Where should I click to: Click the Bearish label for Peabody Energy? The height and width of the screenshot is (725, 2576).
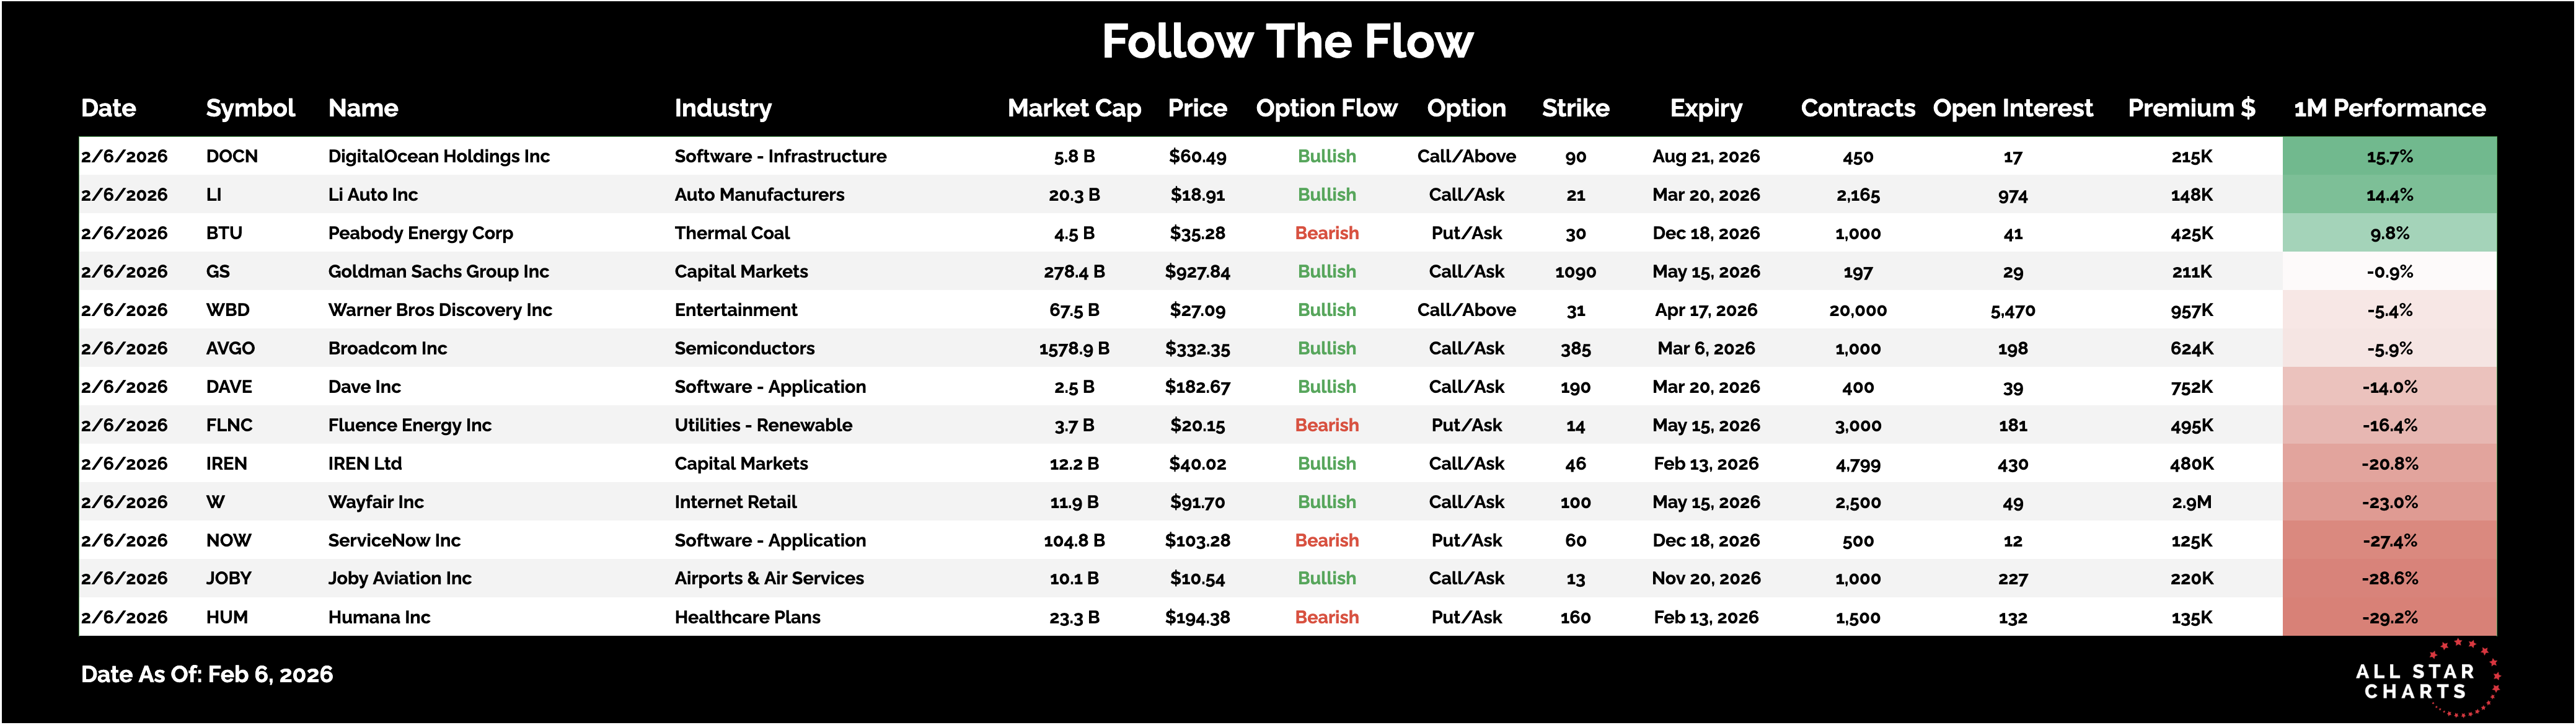(x=1326, y=233)
